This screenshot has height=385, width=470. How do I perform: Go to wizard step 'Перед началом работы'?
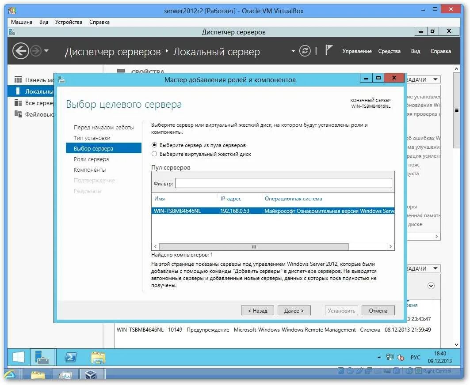(x=104, y=127)
